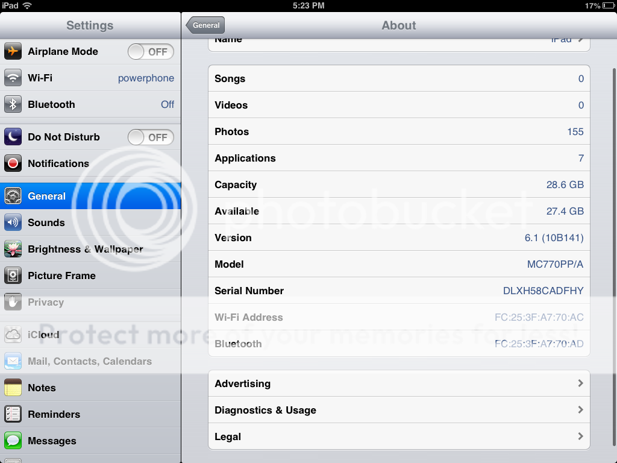The image size is (617, 463).
Task: Tap the Wi-Fi Address FC:25:3F:A7:70:AC
Action: pyautogui.click(x=539, y=317)
